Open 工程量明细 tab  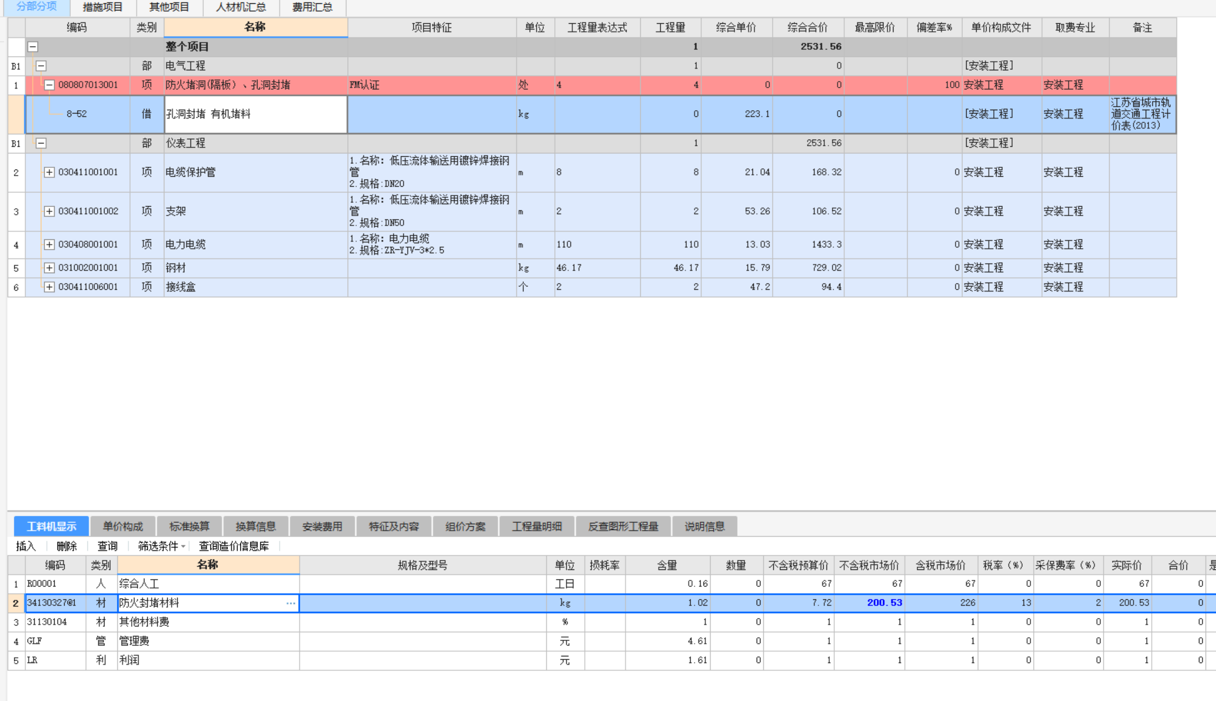tap(534, 526)
